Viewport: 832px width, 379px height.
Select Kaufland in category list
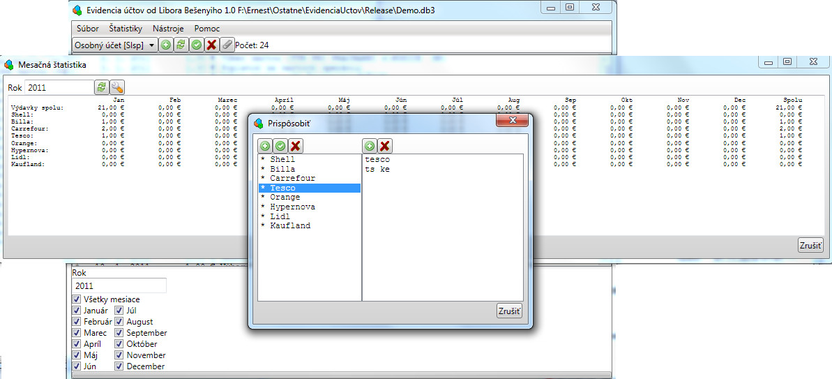coord(310,226)
